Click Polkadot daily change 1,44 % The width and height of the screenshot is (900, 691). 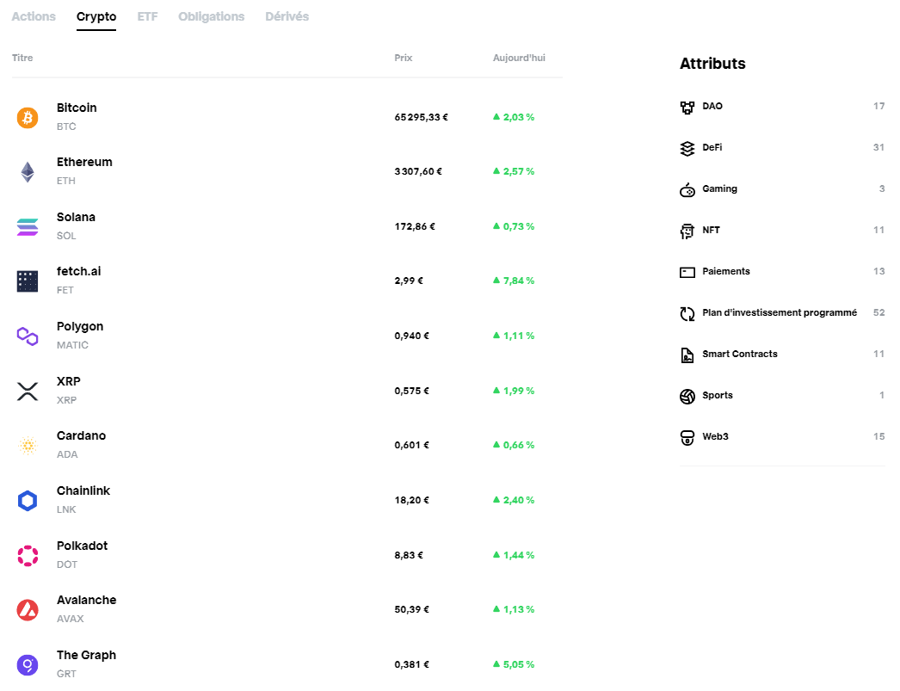(514, 556)
